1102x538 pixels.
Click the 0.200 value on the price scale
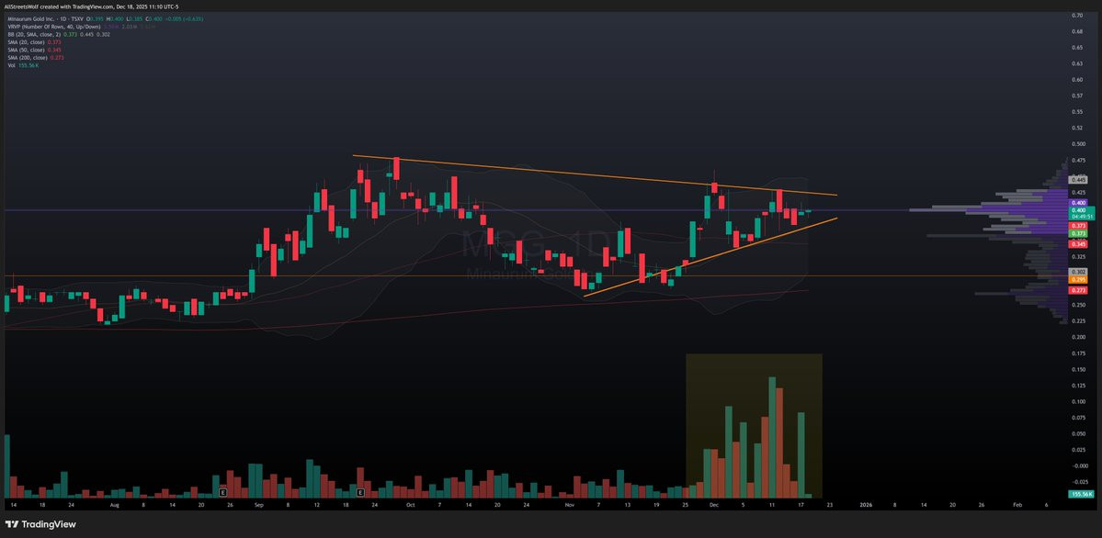click(x=1078, y=337)
